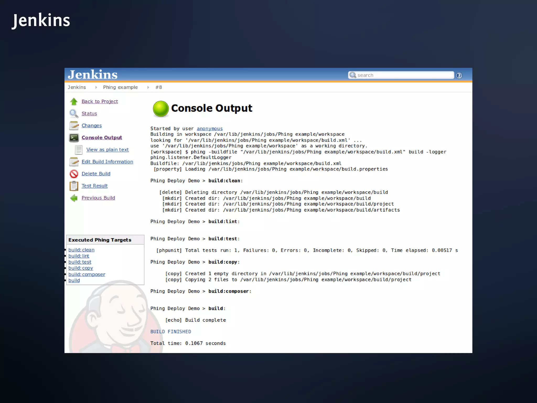This screenshot has width=537, height=403.
Task: Open the Phing example breadcrumb
Action: click(x=120, y=87)
